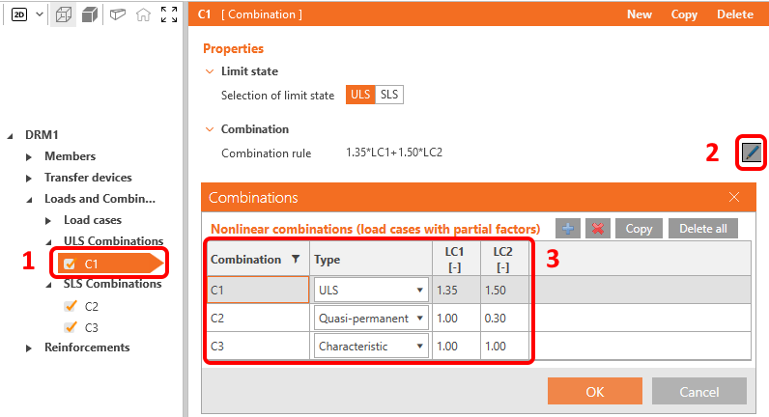Screen dimensions: 769x417
Task: Expand the Reinforcements tree node
Action: (x=28, y=347)
